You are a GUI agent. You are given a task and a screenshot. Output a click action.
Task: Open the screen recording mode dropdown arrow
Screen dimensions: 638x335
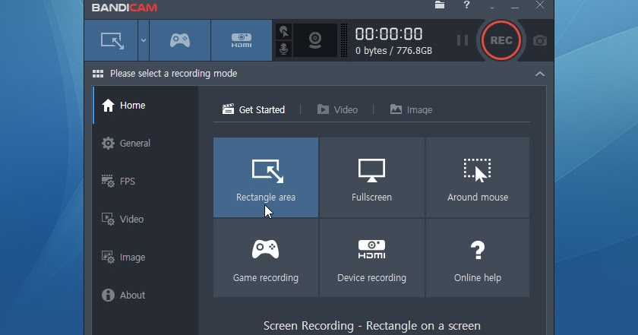[x=144, y=41]
